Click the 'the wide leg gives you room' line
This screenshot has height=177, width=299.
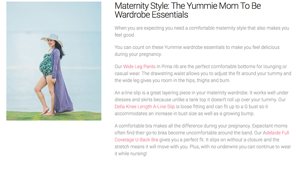(x=173, y=80)
